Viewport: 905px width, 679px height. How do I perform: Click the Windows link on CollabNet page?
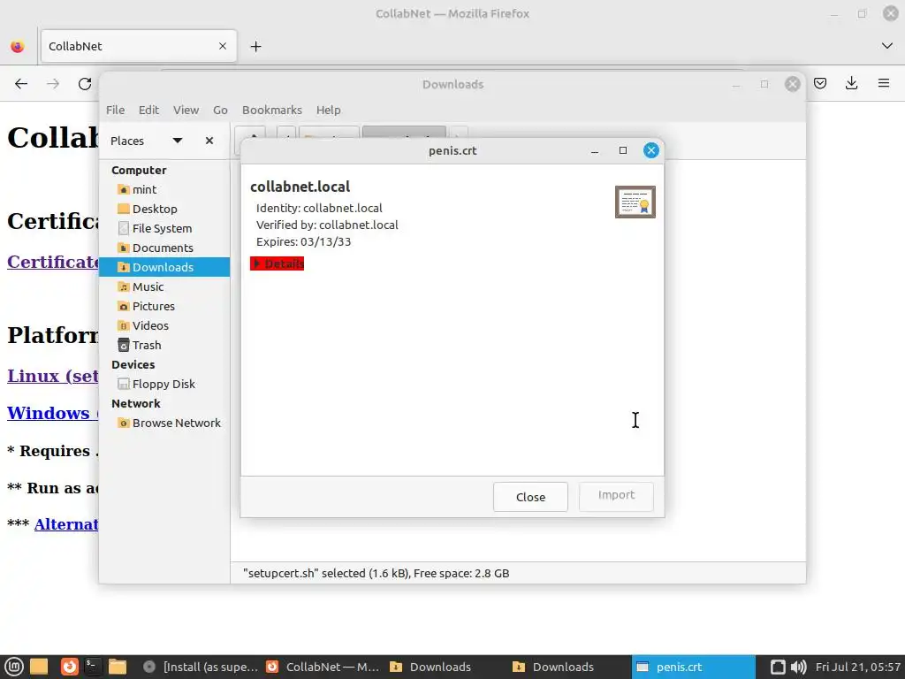[x=53, y=413]
